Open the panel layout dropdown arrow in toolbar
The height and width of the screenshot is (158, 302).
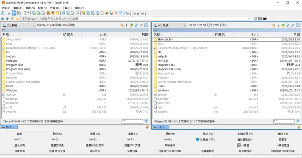coord(29,13)
